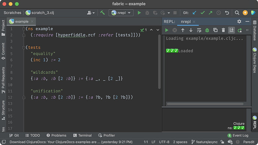Open the Problems tool window
Screen dimensions: 258x145
[x=56, y=135]
